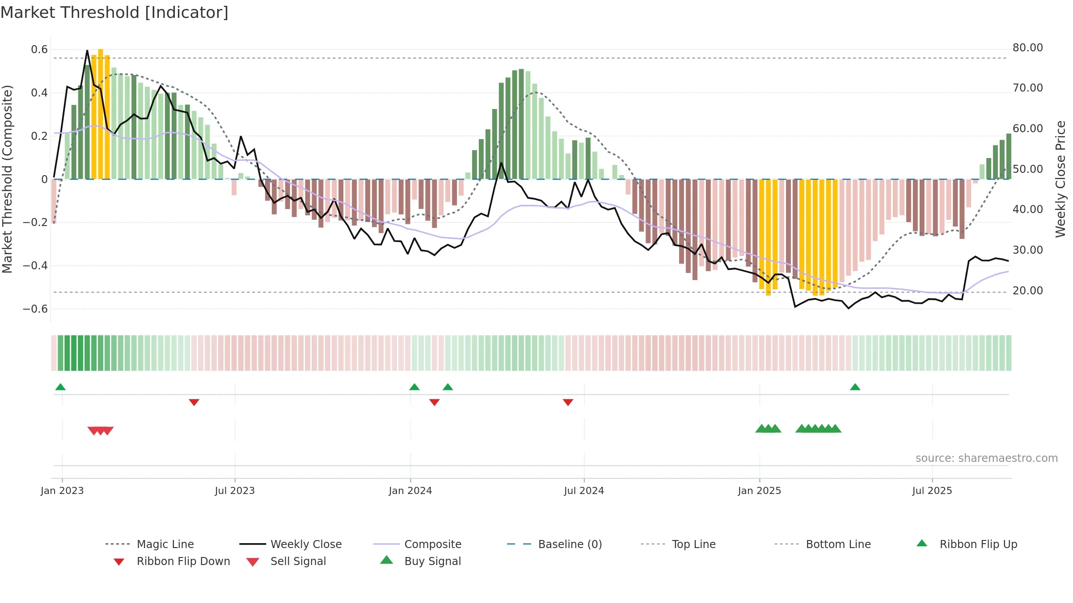The height and width of the screenshot is (603, 1073).
Task: Click the 50.00 right axis tick label
Action: pyautogui.click(x=1028, y=169)
